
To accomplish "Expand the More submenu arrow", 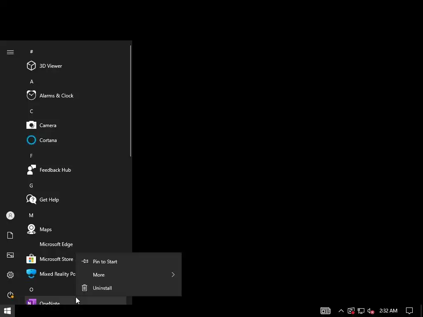I will point(173,274).
